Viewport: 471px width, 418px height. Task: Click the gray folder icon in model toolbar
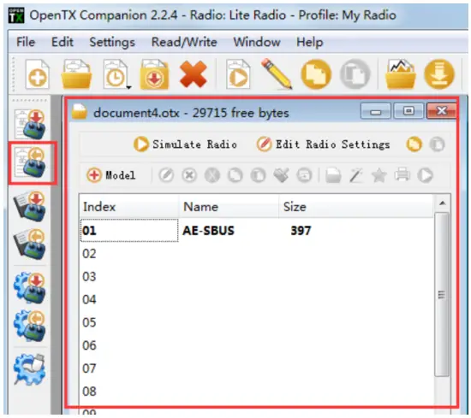333,175
